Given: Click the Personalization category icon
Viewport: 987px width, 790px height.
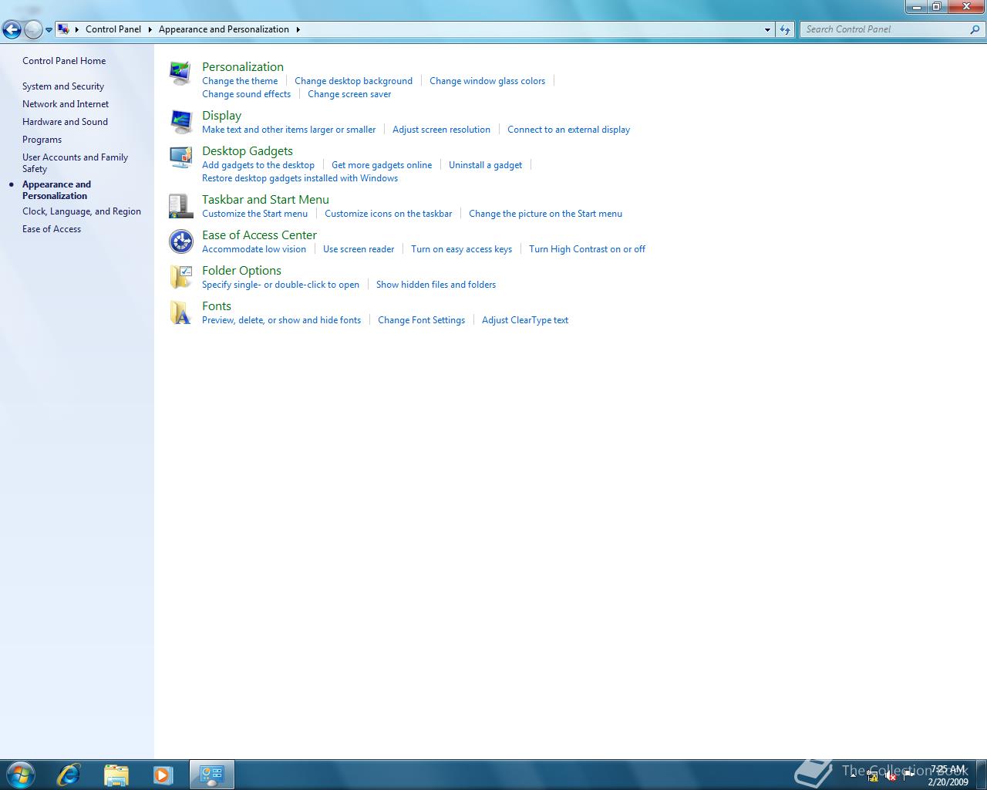Looking at the screenshot, I should click(x=180, y=73).
